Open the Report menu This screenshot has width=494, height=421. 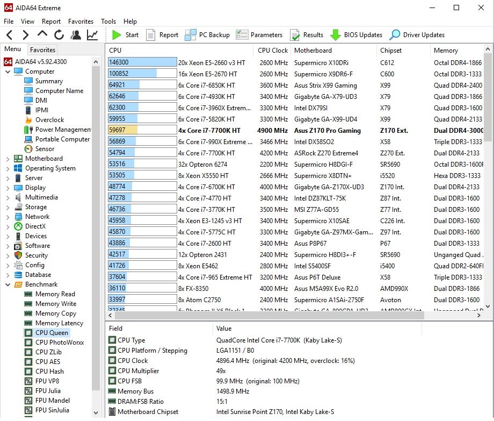pos(51,22)
